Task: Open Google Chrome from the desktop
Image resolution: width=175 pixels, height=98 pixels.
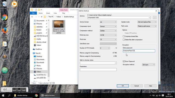Action: 5,19
